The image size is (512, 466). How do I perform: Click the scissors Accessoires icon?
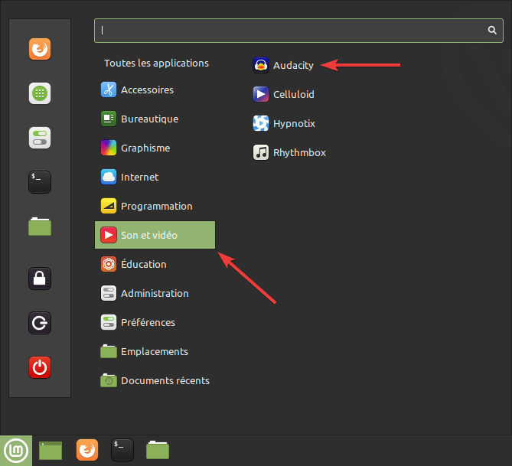pyautogui.click(x=109, y=90)
